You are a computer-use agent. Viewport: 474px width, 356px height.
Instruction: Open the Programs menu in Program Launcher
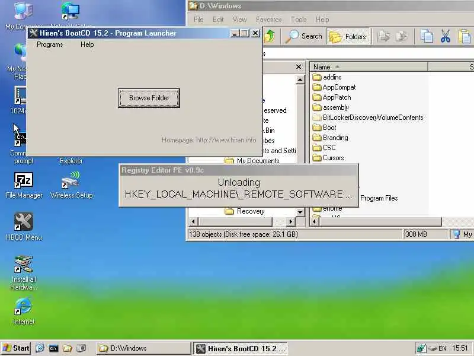tap(50, 44)
